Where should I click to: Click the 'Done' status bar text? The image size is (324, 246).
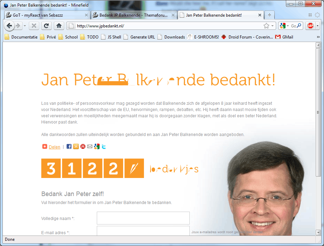[x=10, y=239]
